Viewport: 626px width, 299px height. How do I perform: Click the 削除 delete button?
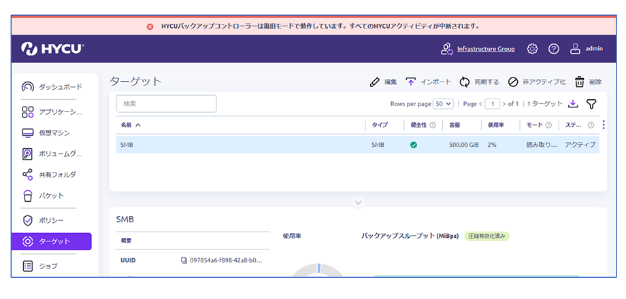[x=588, y=82]
